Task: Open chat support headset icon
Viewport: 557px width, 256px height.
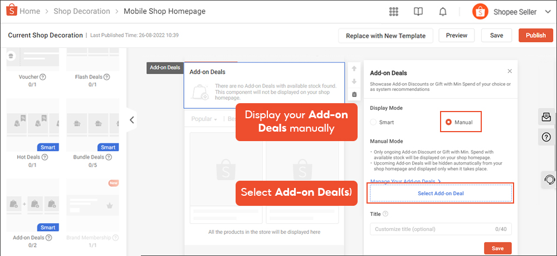Action: [549, 180]
